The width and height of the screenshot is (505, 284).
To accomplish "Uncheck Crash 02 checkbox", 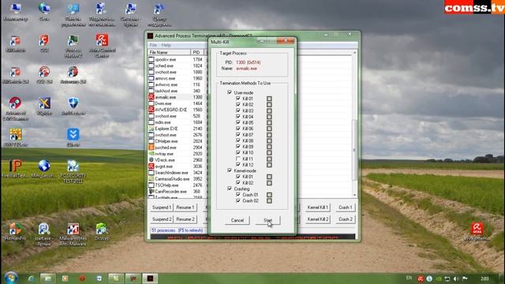I will coord(238,200).
